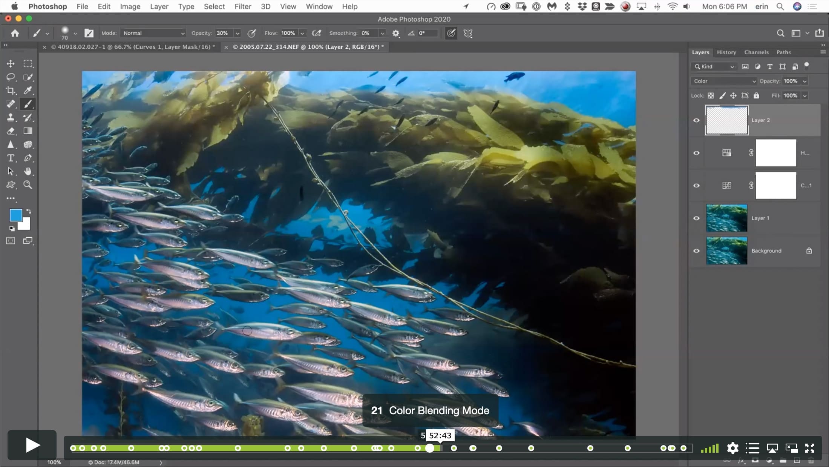The image size is (829, 467).
Task: Open the Color blend mode dropdown
Action: click(724, 81)
